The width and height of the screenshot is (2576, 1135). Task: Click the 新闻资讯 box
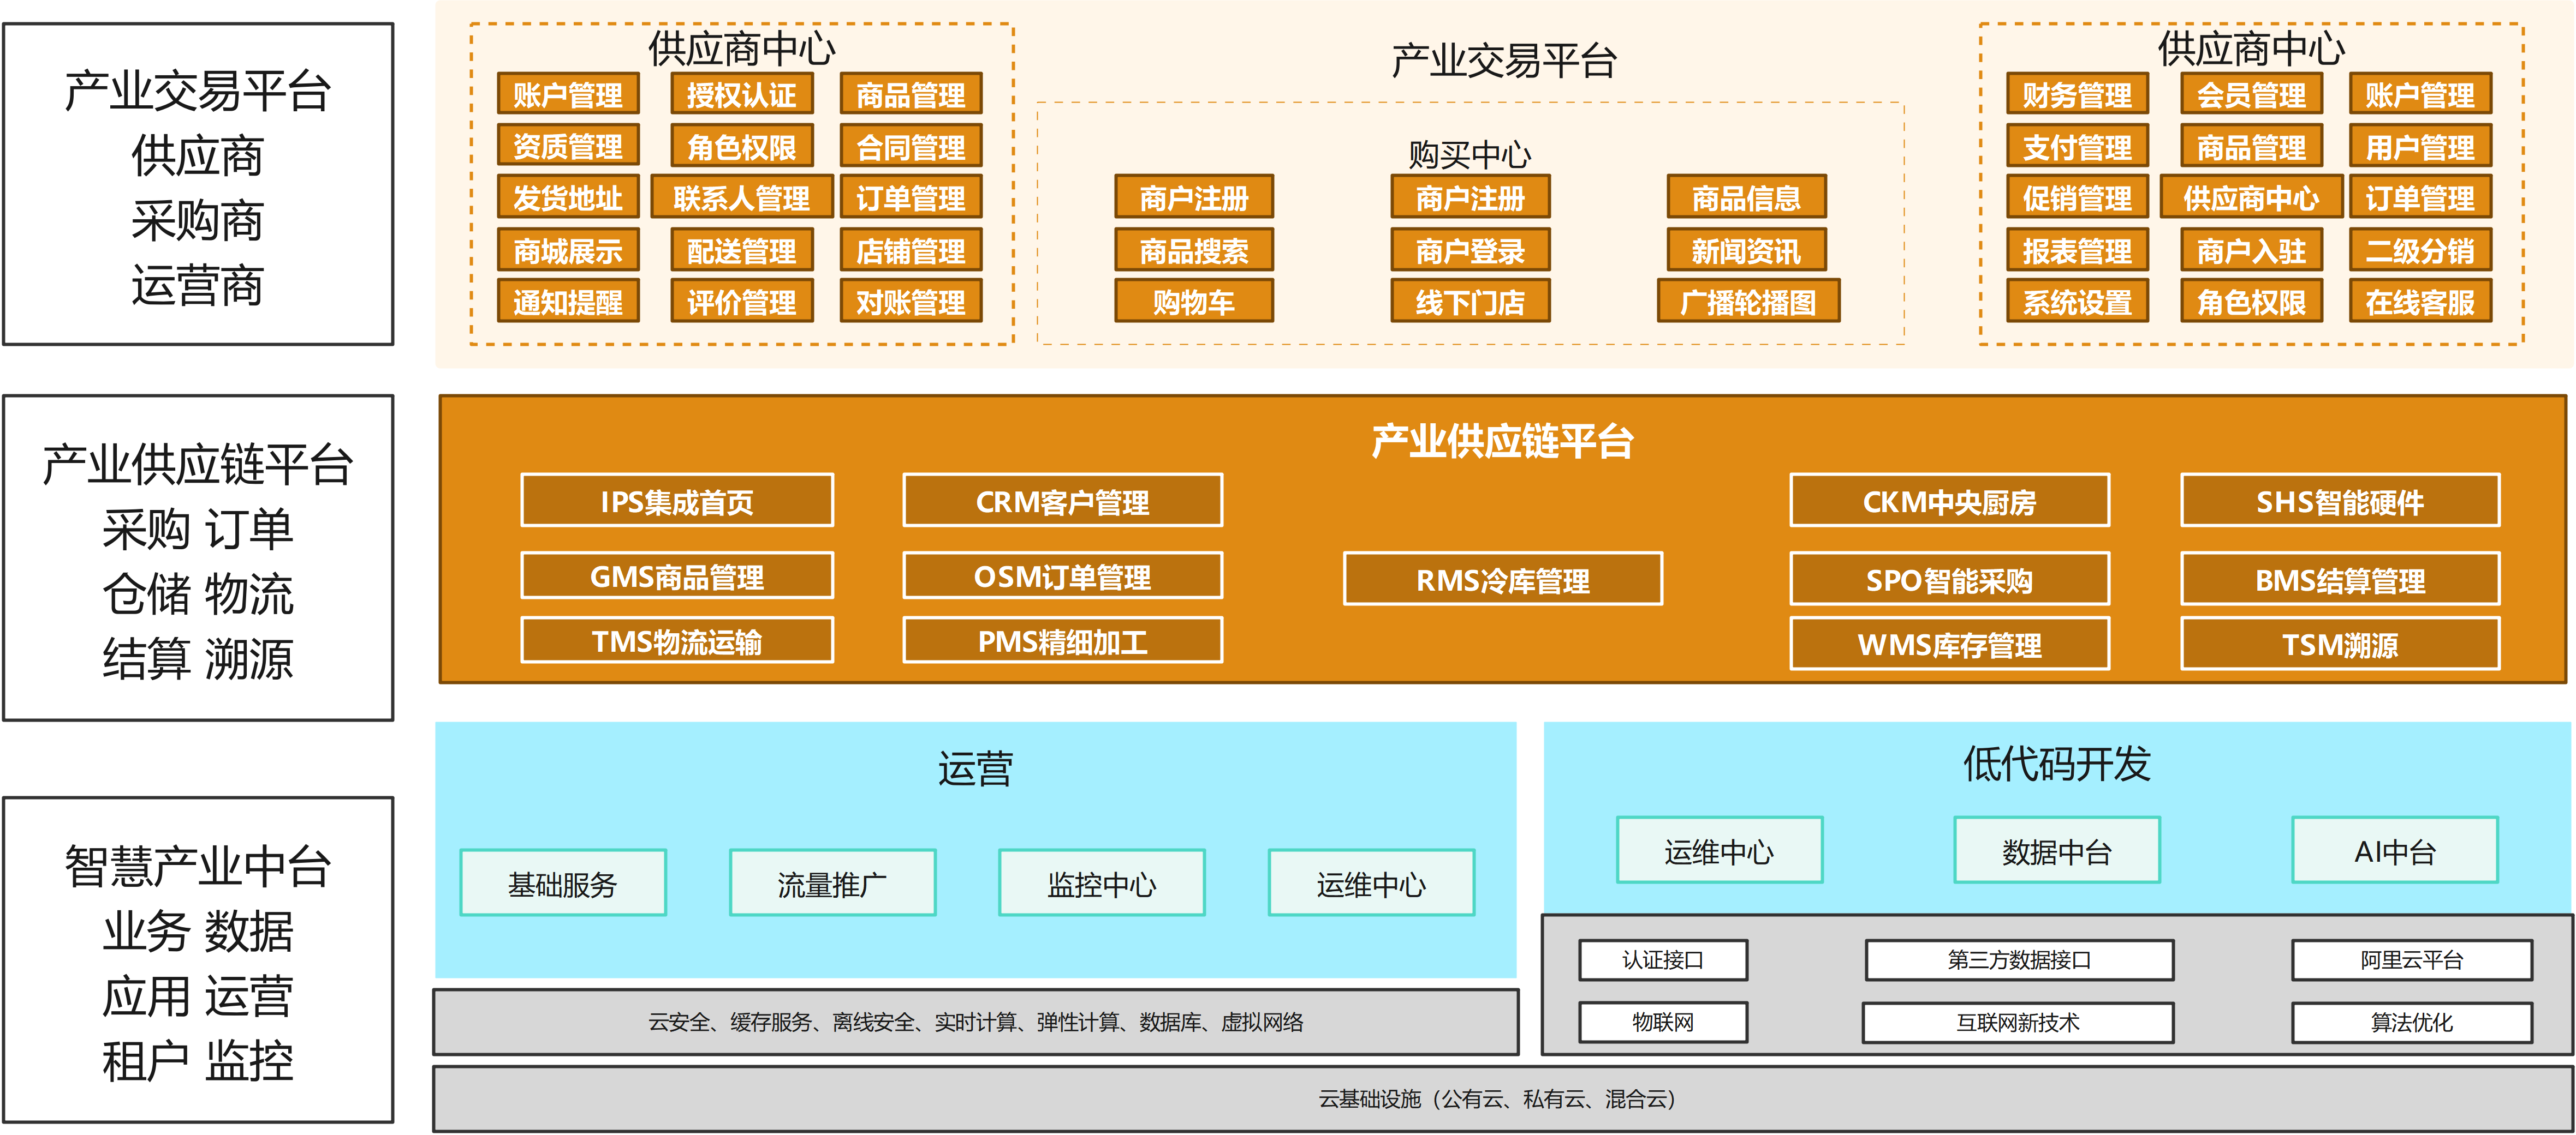tap(1746, 250)
